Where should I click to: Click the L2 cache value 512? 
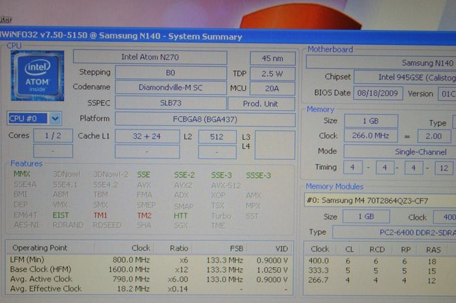pyautogui.click(x=217, y=137)
